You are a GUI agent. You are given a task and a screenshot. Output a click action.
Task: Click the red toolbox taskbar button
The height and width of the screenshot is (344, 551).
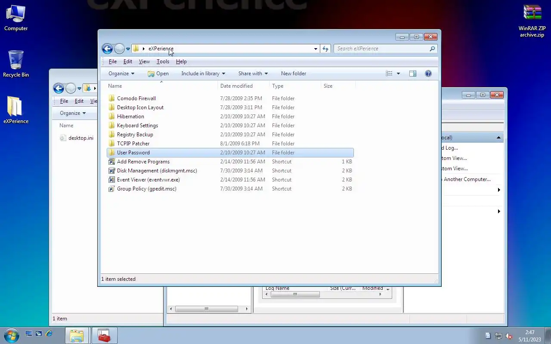104,335
